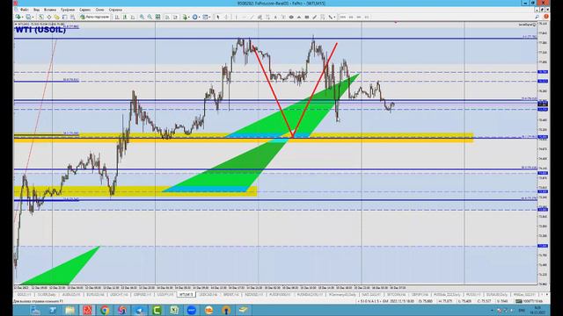
Task: Open the templates toolbar icon
Action: pyautogui.click(x=206, y=17)
